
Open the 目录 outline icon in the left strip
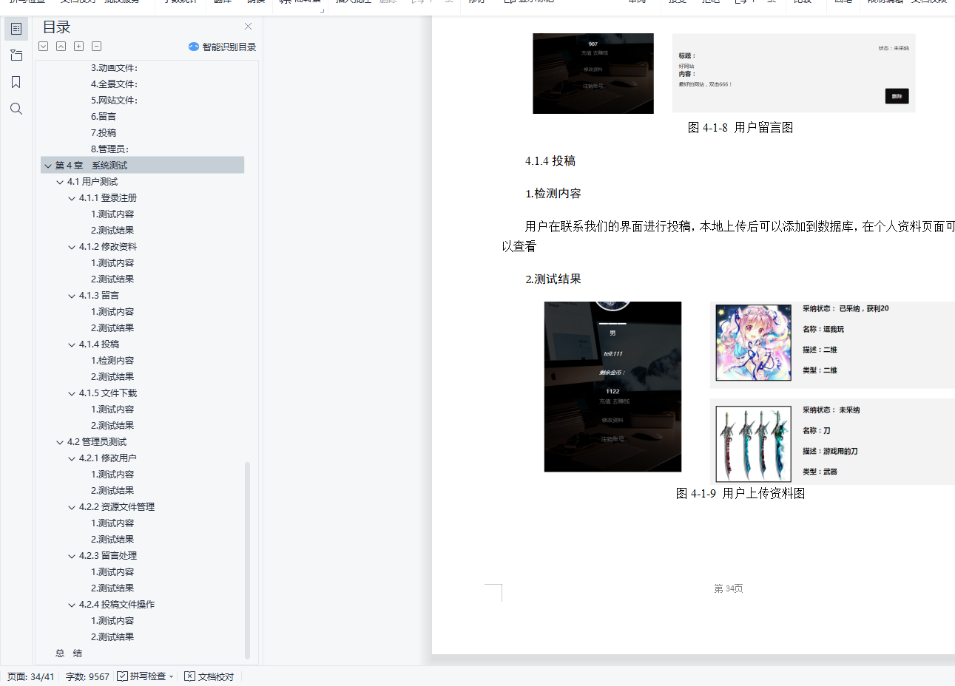16,29
